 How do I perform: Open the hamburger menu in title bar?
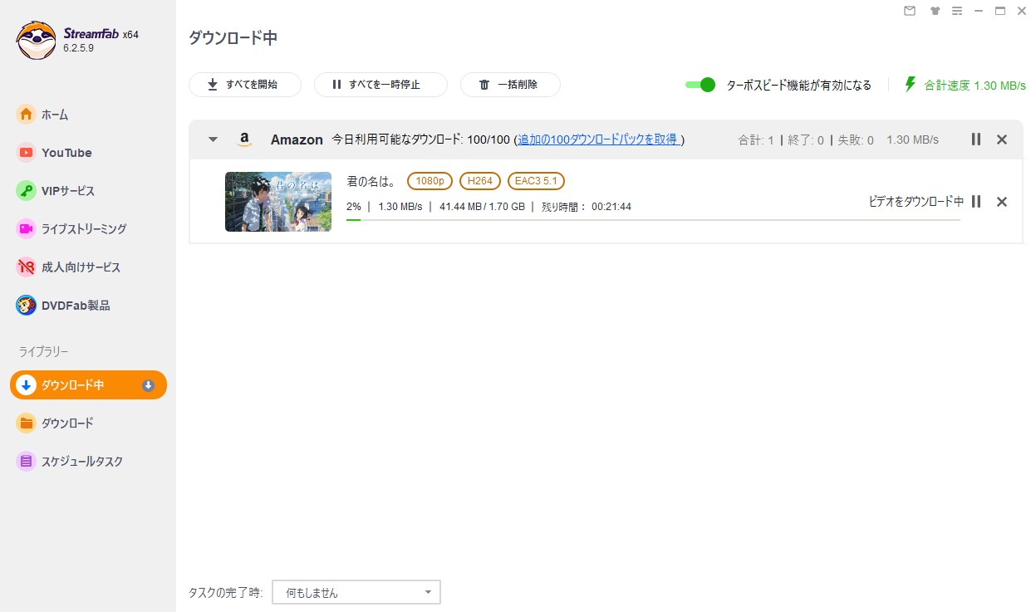coord(957,11)
